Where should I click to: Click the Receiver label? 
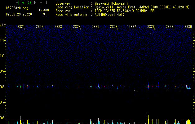coord(63,11)
